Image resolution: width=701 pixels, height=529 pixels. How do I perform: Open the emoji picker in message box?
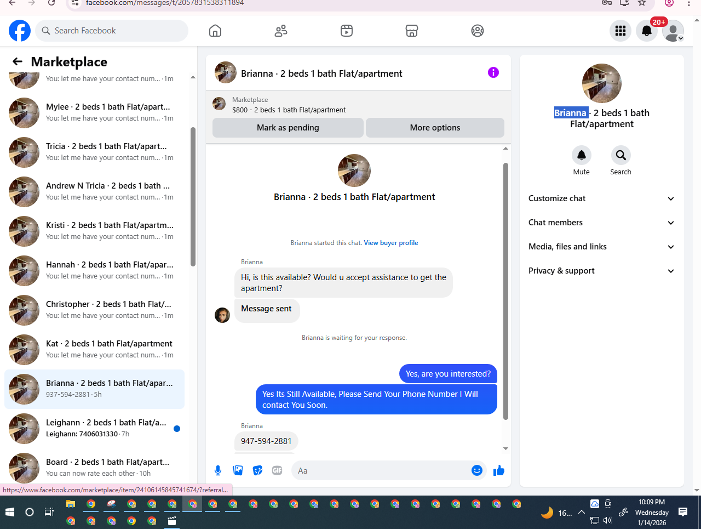pos(477,470)
